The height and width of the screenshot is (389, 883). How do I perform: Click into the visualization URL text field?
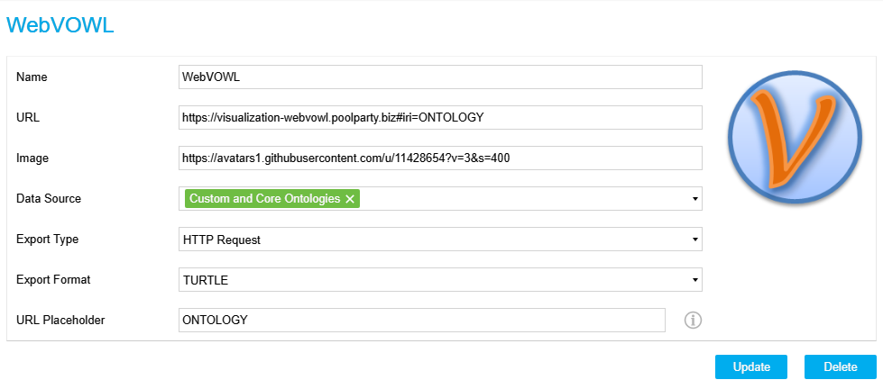coord(440,118)
